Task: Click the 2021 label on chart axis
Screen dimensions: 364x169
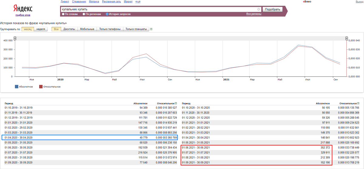Action: click(226, 79)
